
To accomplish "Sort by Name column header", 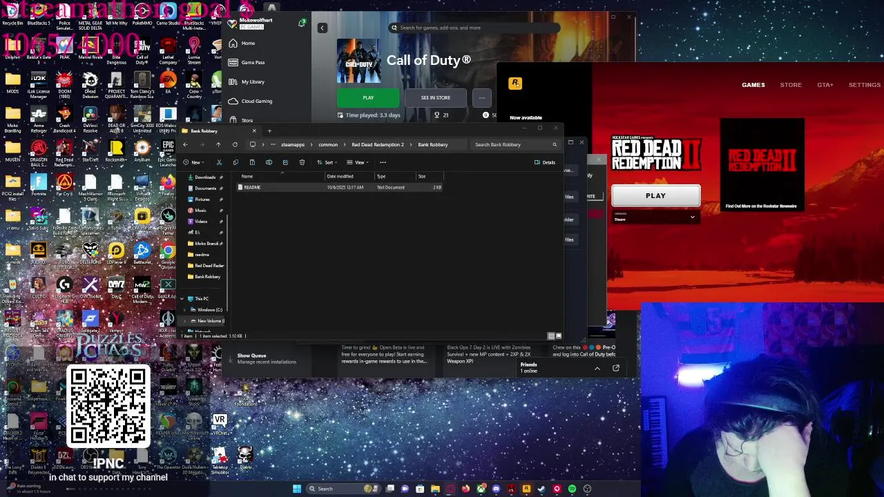I will pos(247,176).
